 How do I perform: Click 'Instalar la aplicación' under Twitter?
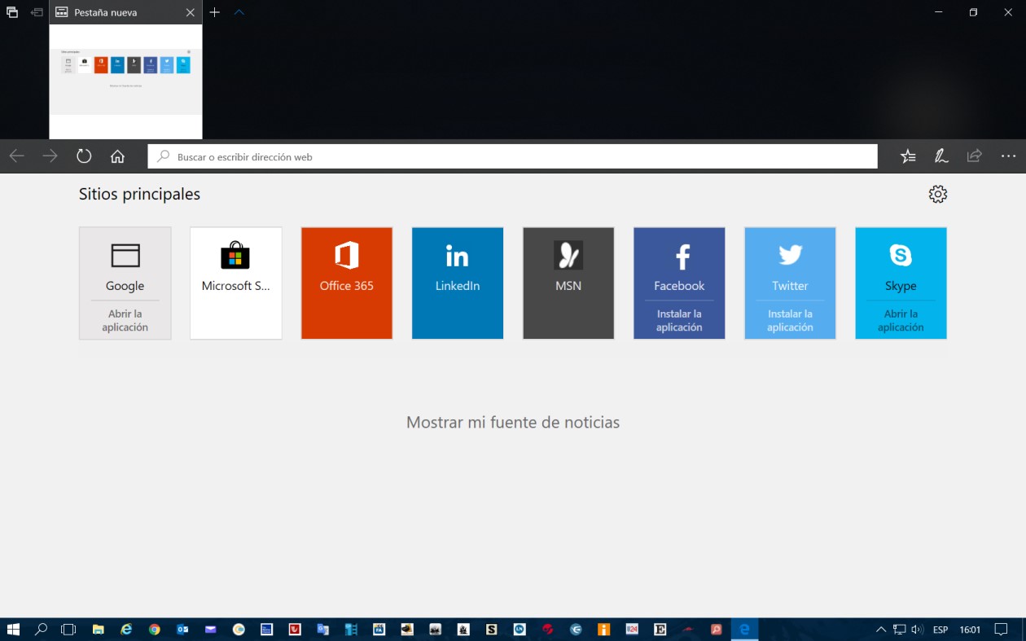click(790, 320)
